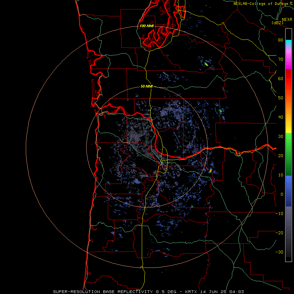294x294 pixels.
Task: Click the 50 NMI range ring label
Action: pos(147,87)
